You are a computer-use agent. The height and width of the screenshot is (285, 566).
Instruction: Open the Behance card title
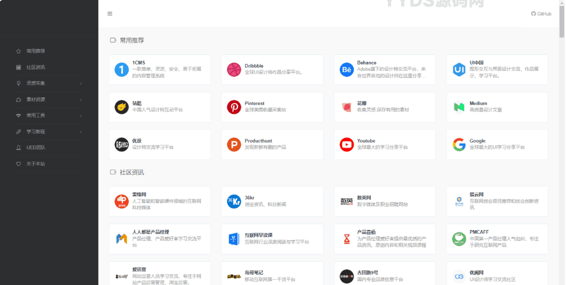coord(367,63)
